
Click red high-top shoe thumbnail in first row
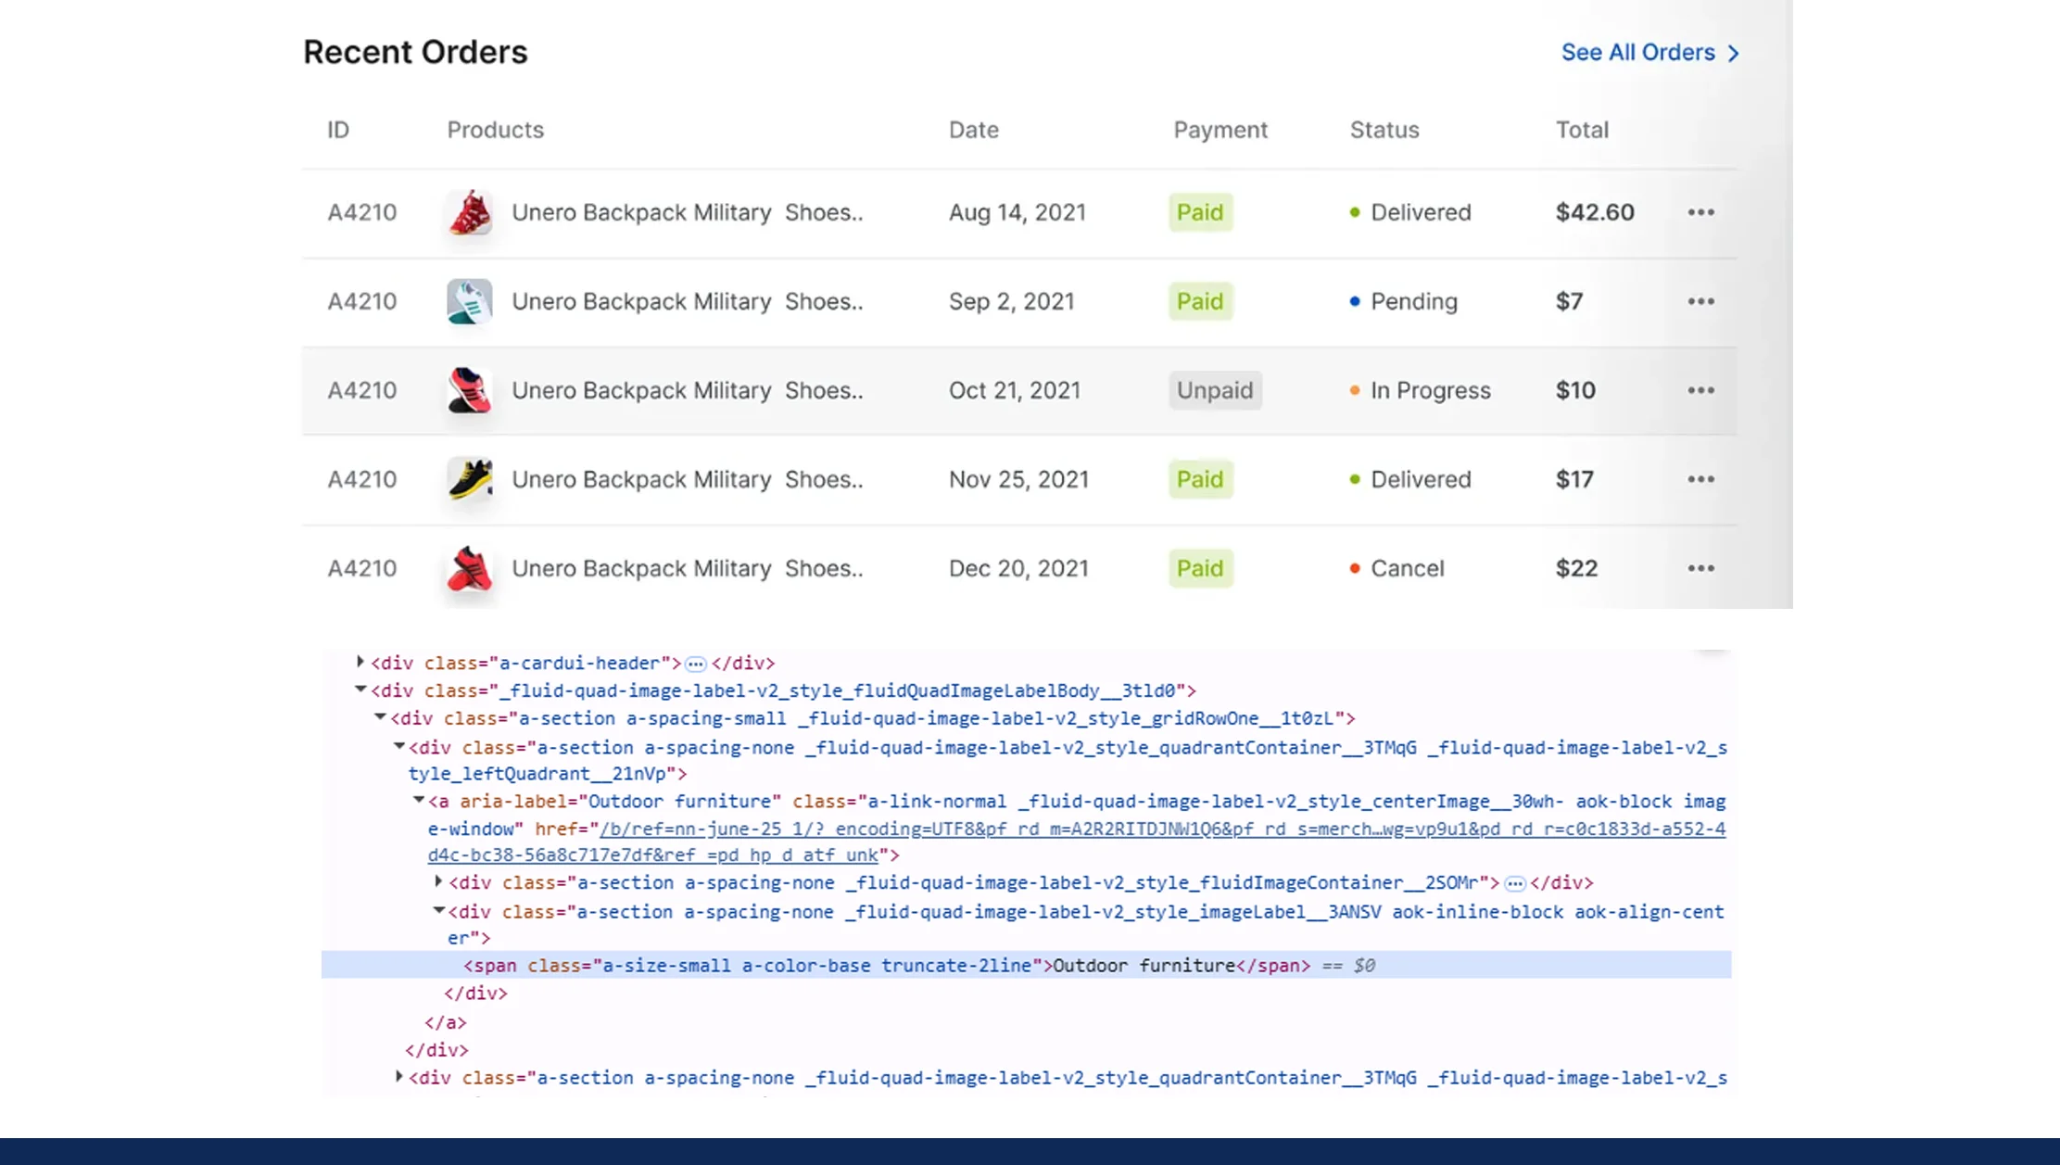(x=470, y=212)
